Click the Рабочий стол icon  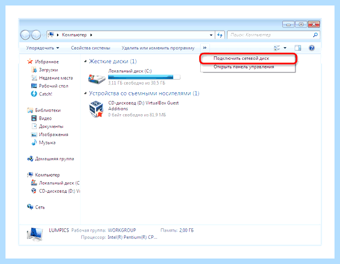(x=34, y=86)
